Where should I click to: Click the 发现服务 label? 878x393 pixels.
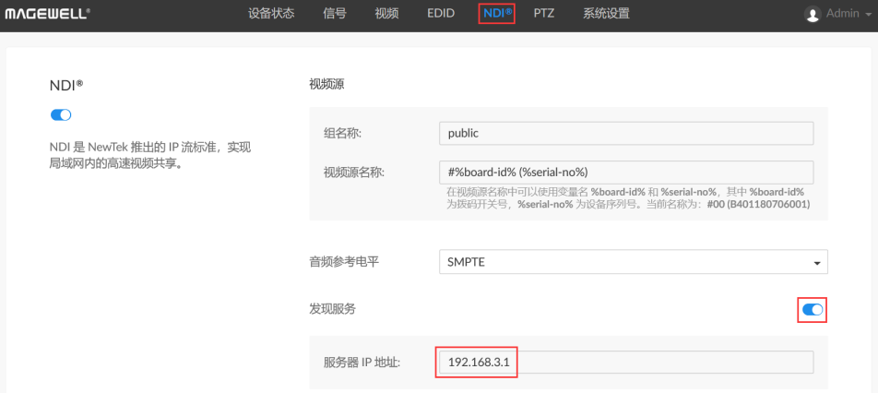tap(332, 308)
